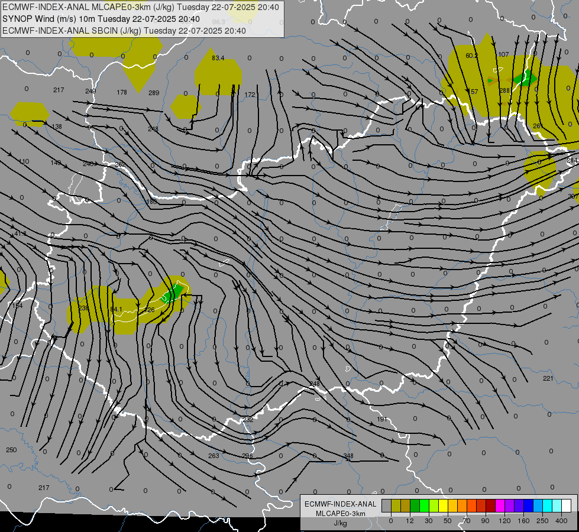579x532 pixels.
Task: Pick the magenta swatch in the legend
Action: coord(500,506)
